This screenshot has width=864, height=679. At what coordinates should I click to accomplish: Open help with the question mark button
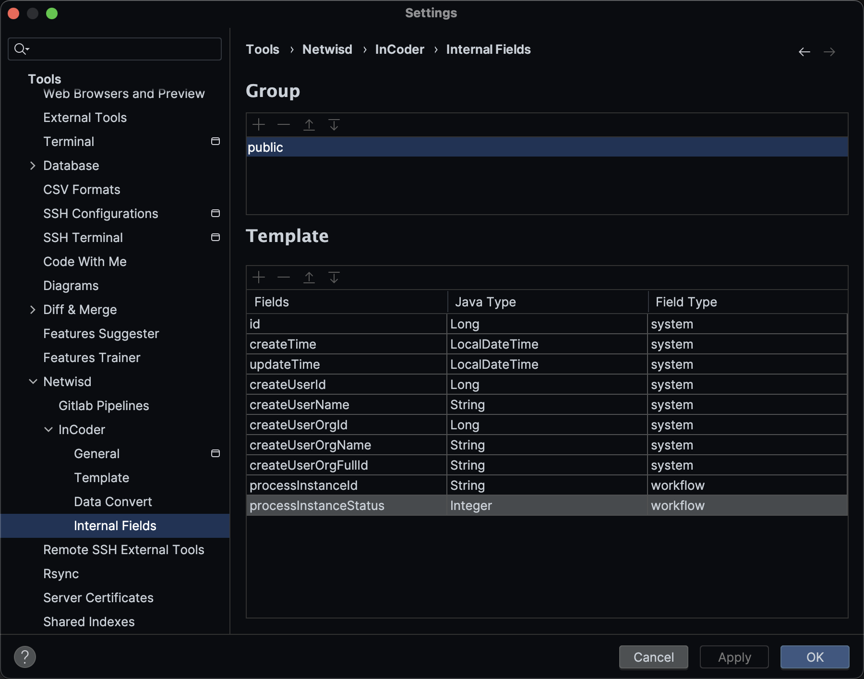(x=25, y=657)
